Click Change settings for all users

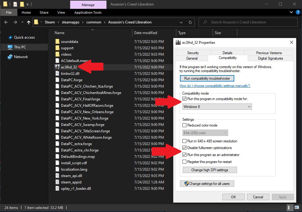pyautogui.click(x=207, y=184)
